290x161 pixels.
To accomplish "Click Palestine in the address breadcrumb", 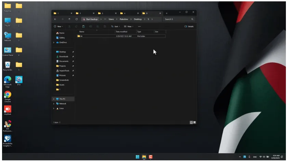I will (x=124, y=19).
